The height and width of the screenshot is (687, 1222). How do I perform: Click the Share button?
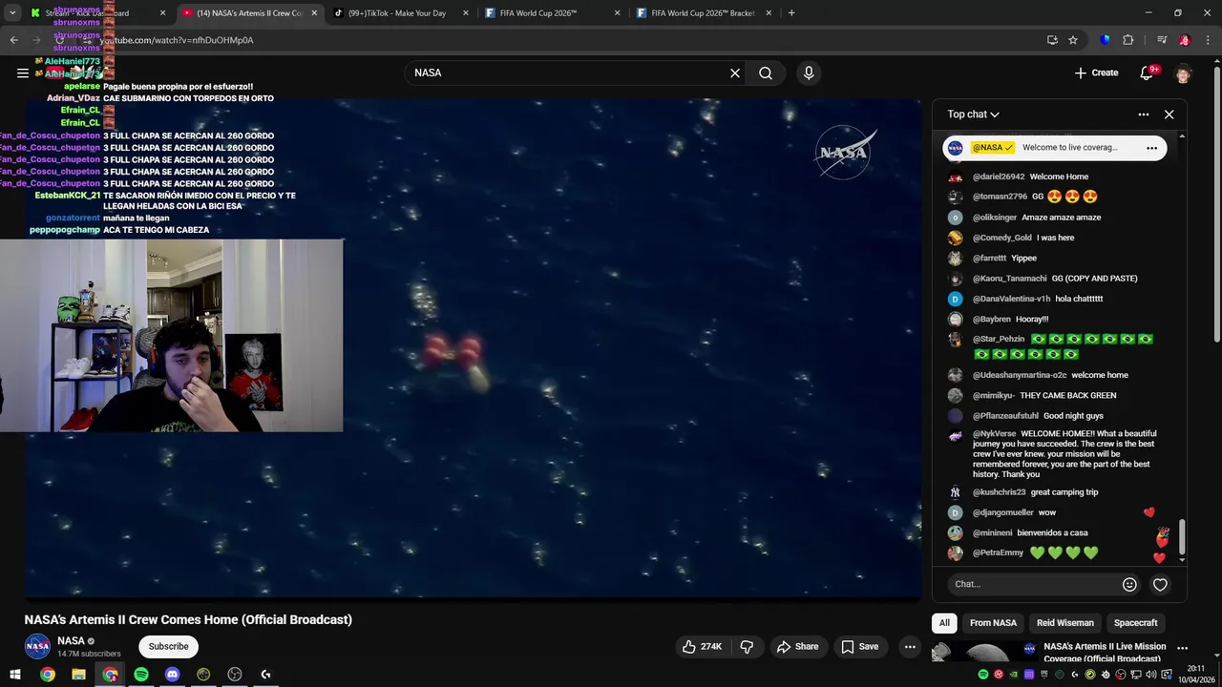pos(797,646)
